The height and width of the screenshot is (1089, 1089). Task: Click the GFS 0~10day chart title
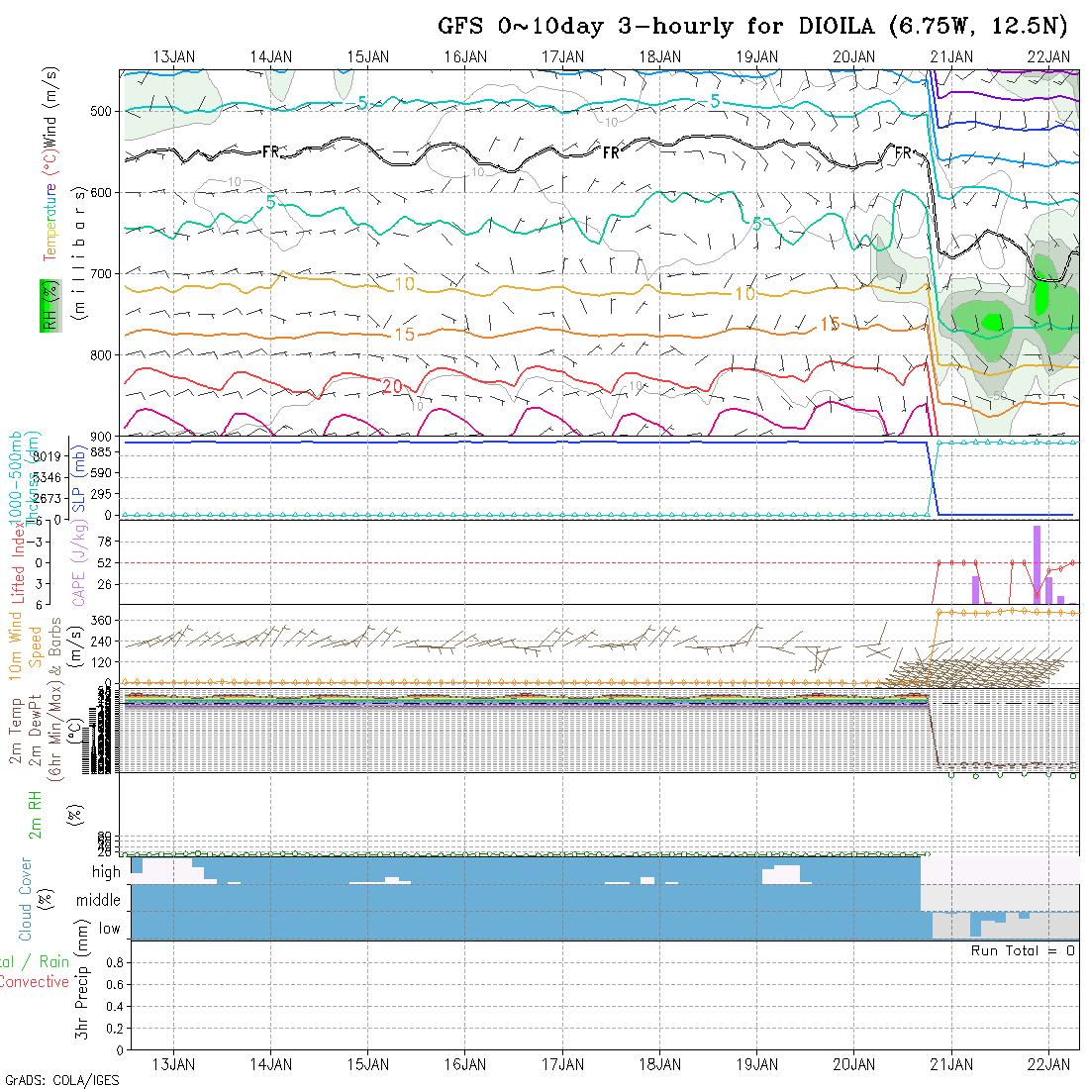coord(752,26)
